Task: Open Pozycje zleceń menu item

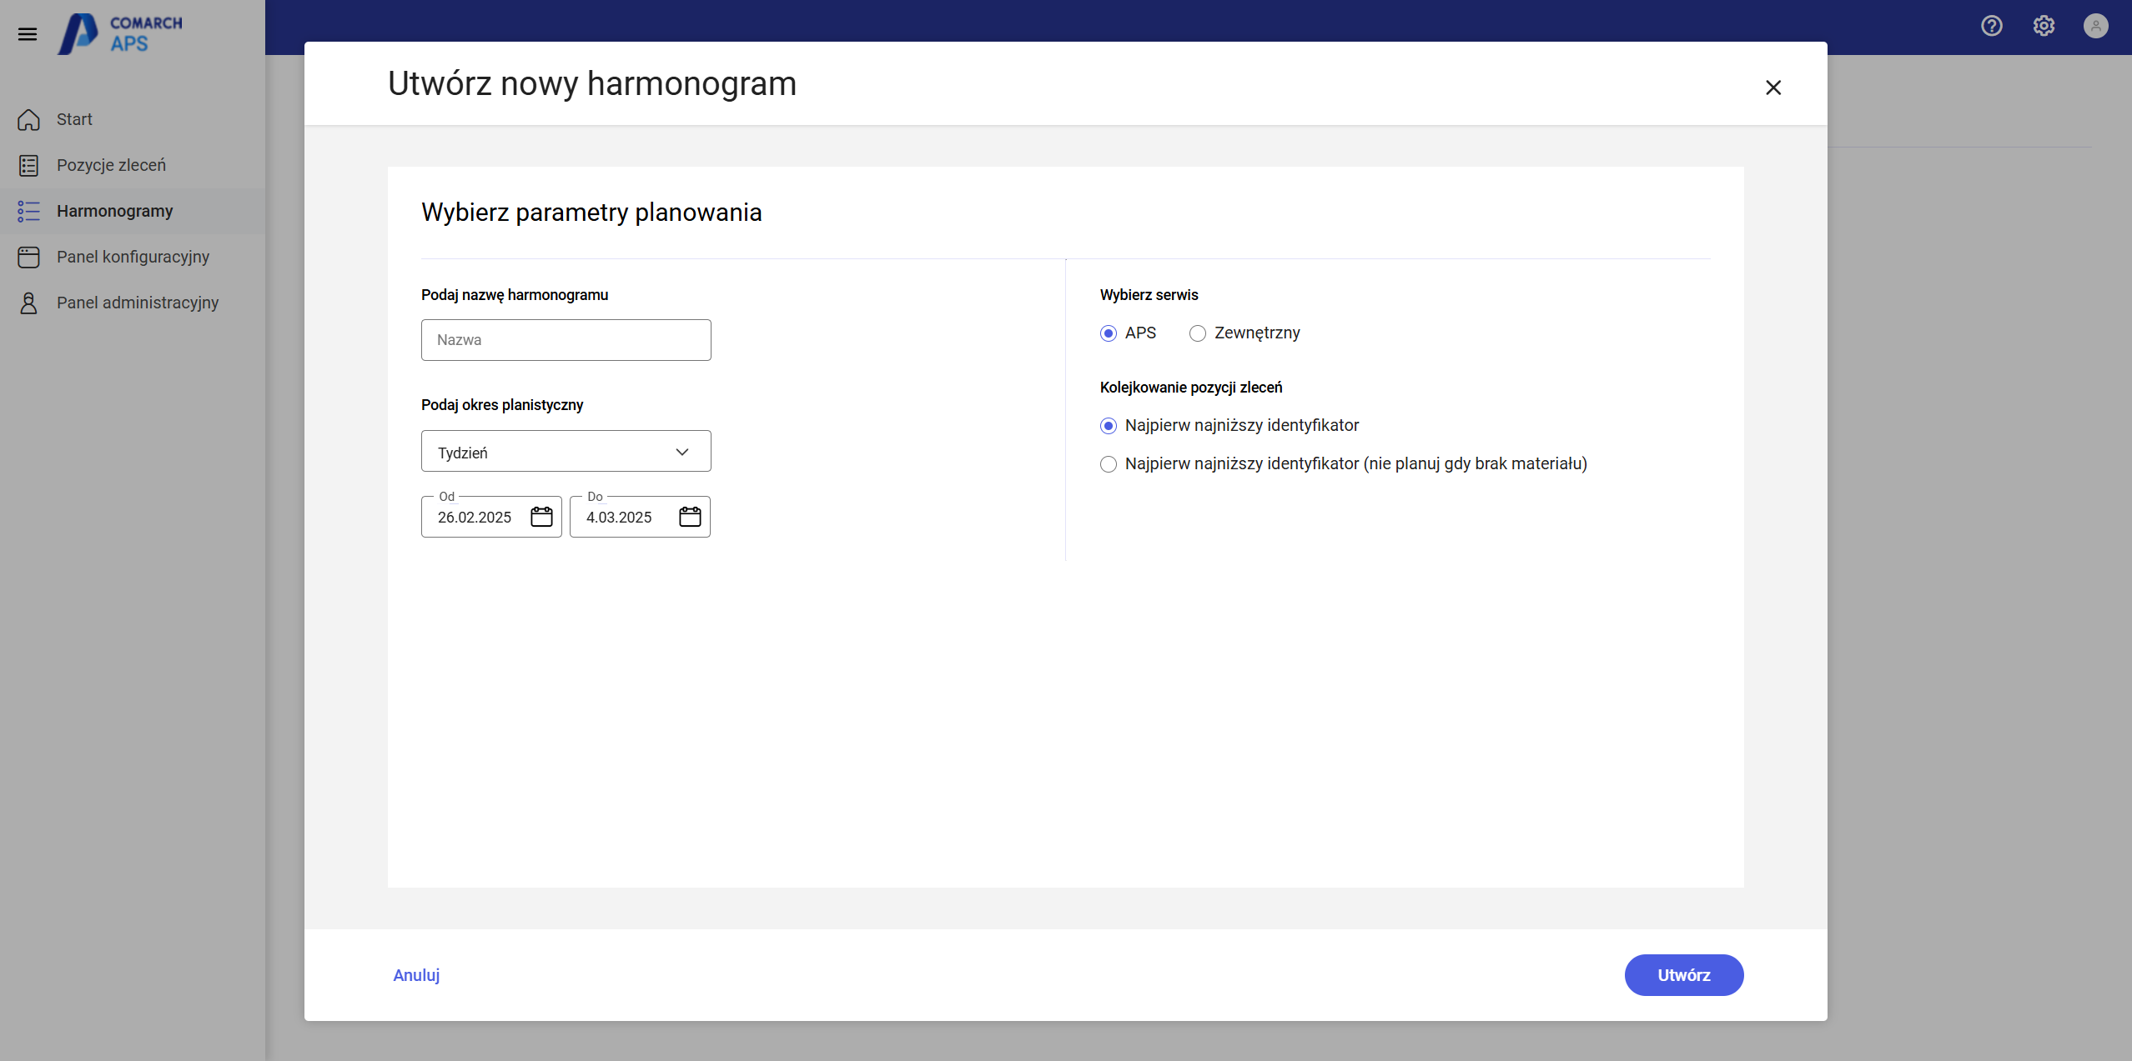Action: 133,165
